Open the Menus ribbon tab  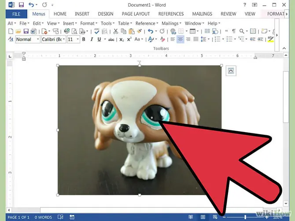click(x=39, y=14)
